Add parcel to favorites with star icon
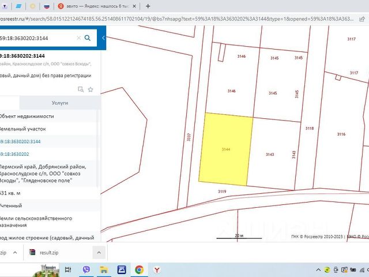 click(x=91, y=89)
